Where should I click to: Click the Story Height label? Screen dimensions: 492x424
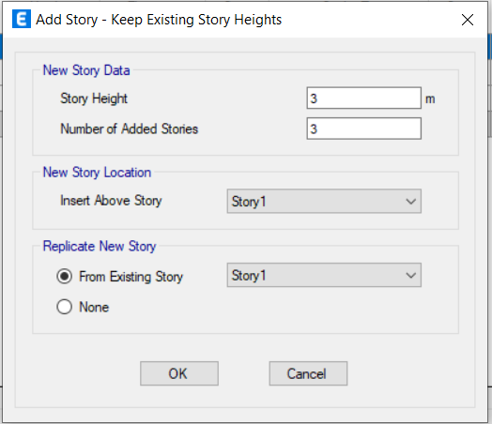(x=94, y=98)
